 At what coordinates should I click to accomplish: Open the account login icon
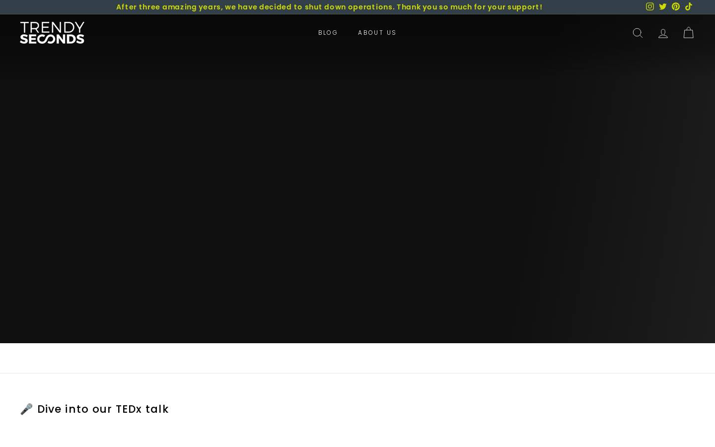click(663, 33)
